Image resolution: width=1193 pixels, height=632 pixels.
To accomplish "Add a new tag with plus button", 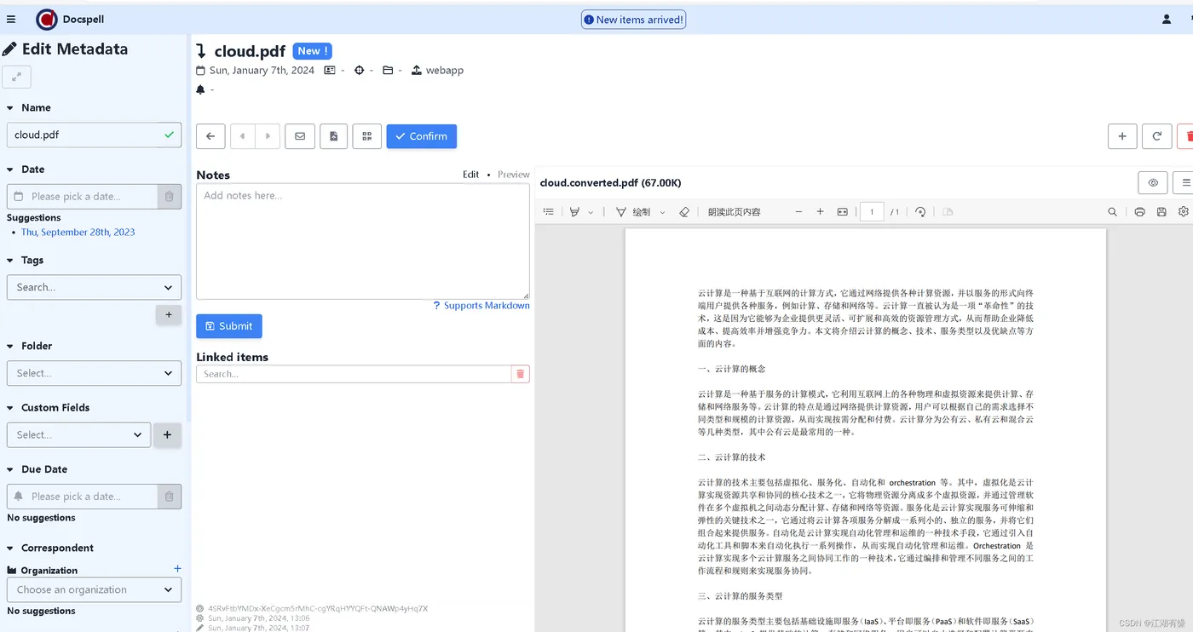I will click(x=169, y=314).
